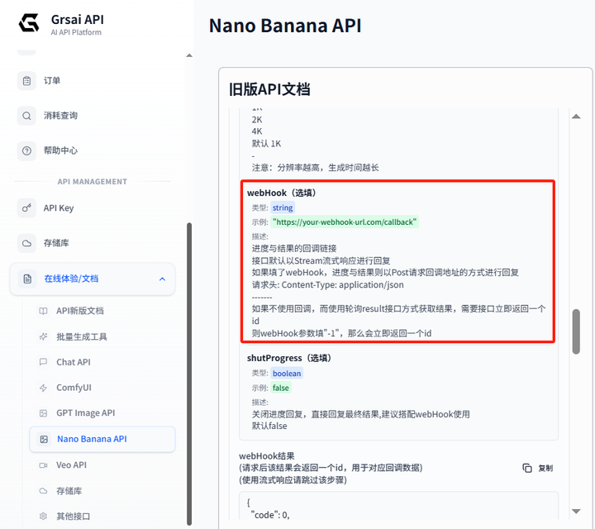The width and height of the screenshot is (595, 529).
Task: Open the 帮助中心 menu item
Action: tap(60, 150)
